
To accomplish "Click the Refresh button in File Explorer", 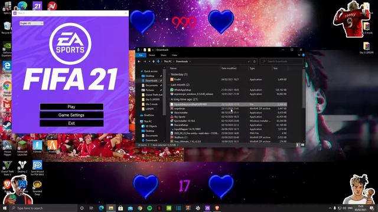I will coord(255,61).
